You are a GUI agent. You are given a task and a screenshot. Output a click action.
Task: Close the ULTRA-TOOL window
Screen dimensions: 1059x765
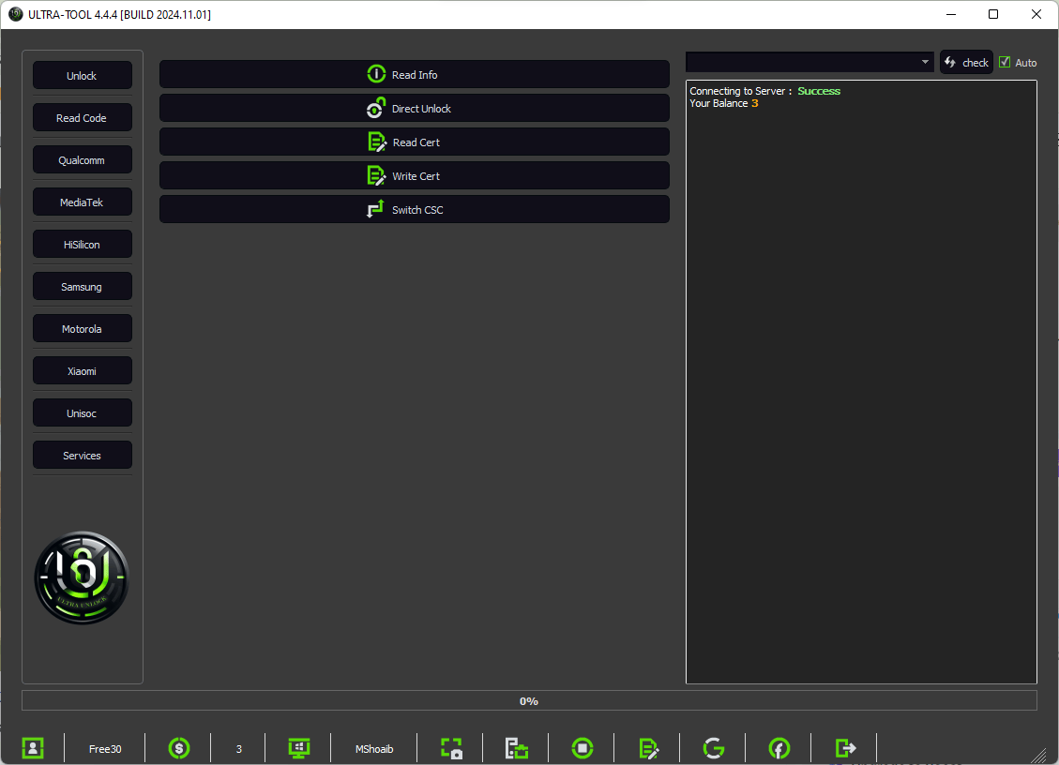(x=1036, y=14)
